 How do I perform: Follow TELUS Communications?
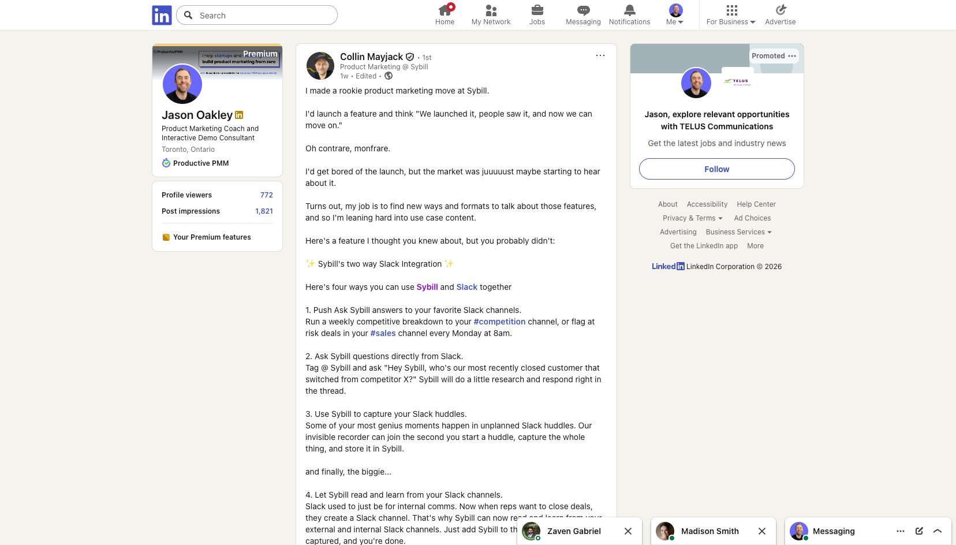(x=717, y=169)
